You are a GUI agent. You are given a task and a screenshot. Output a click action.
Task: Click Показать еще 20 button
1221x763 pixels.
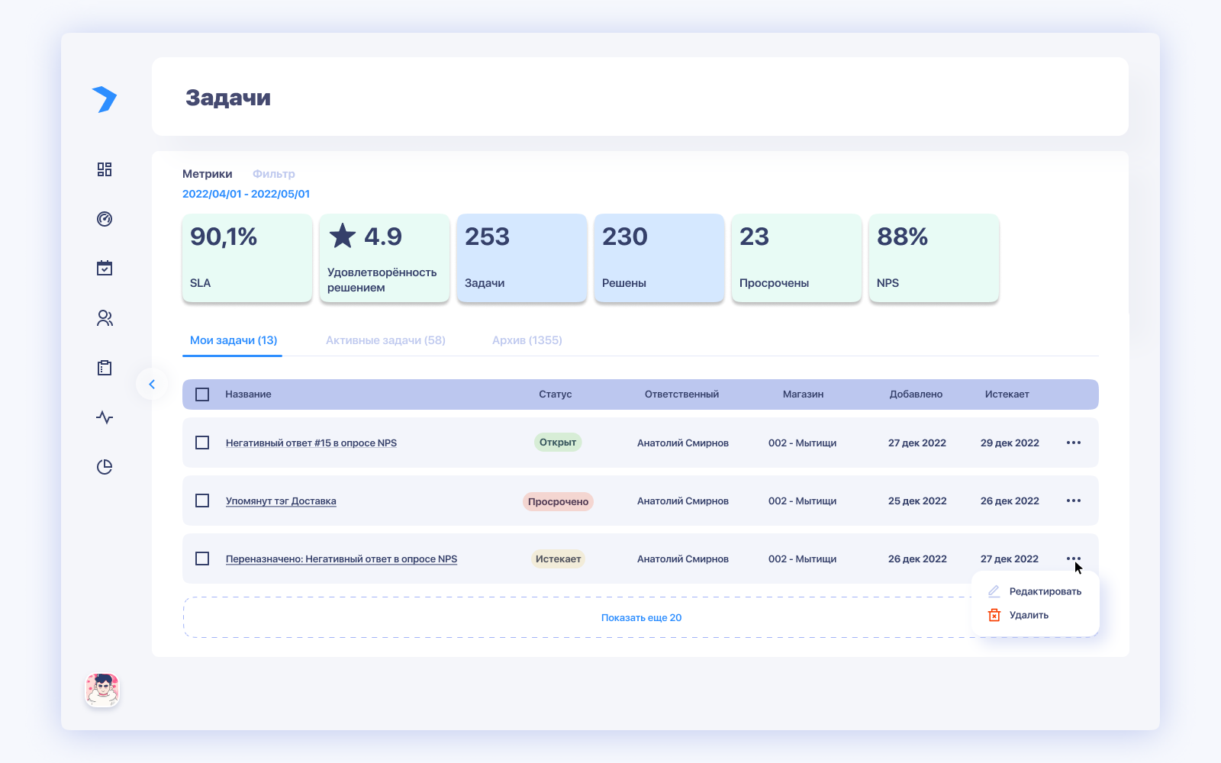coord(641,617)
